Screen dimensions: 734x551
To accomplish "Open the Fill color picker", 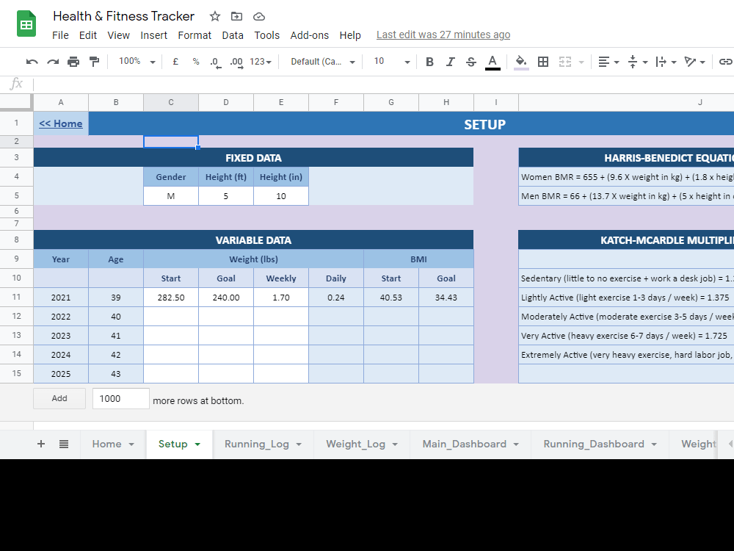I will (521, 62).
